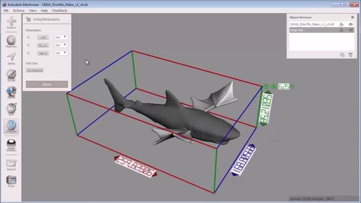Click the Y dimension value field

[43, 45]
